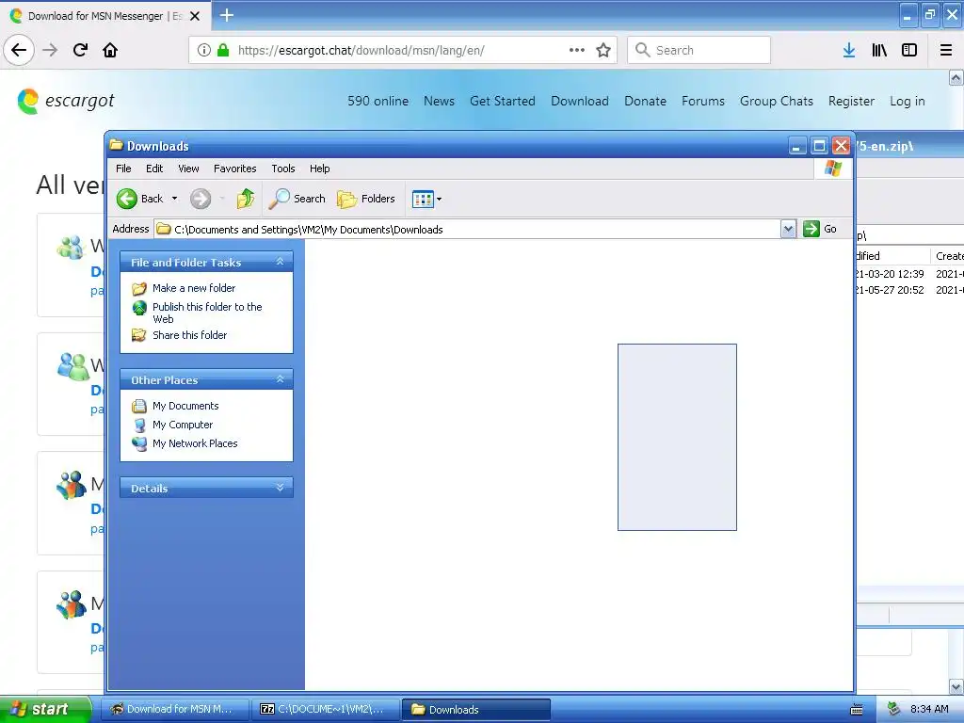Open the Group Chats link

[x=777, y=101]
